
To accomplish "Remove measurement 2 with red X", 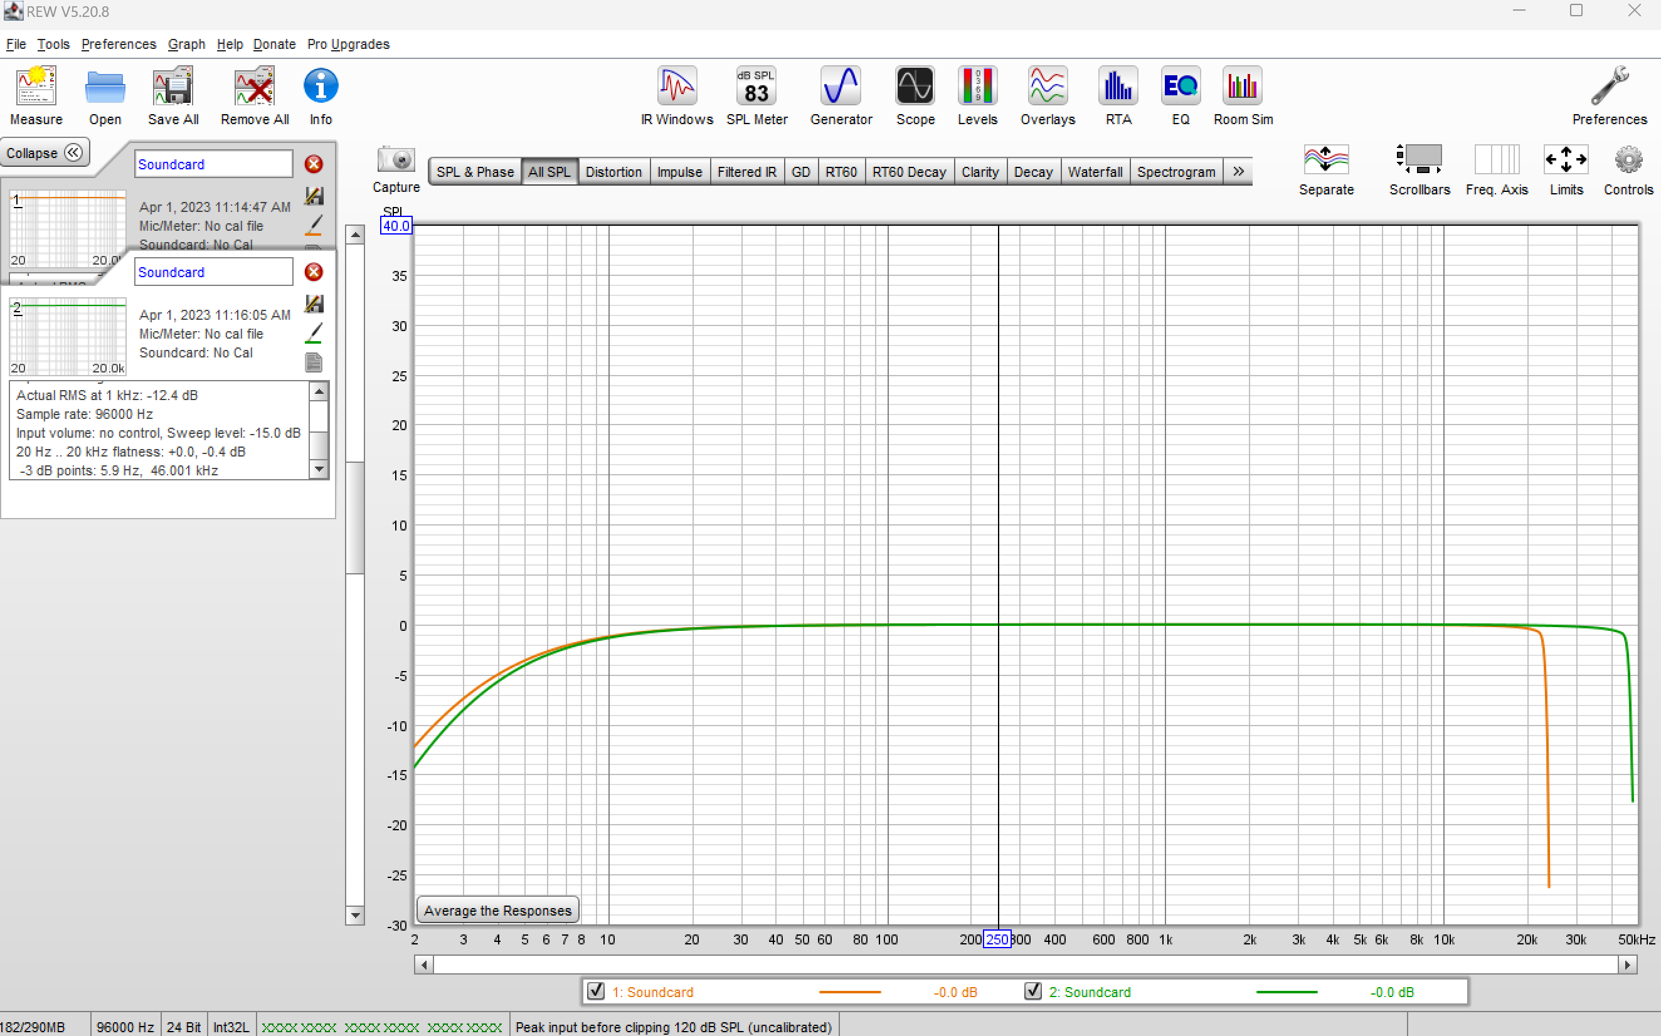I will (x=313, y=272).
